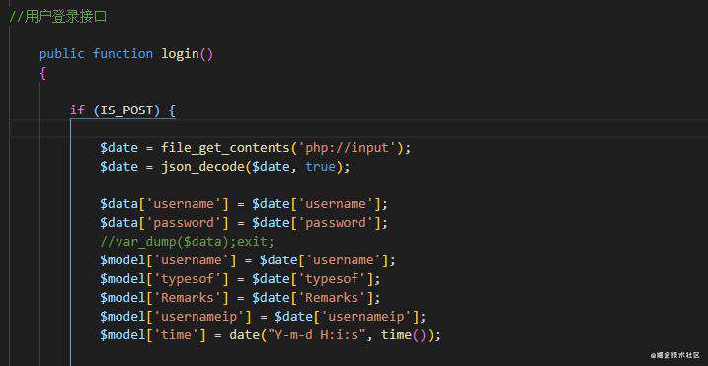This screenshot has height=366, width=708.
Task: Click the opening curly brace under login
Action: [x=42, y=73]
